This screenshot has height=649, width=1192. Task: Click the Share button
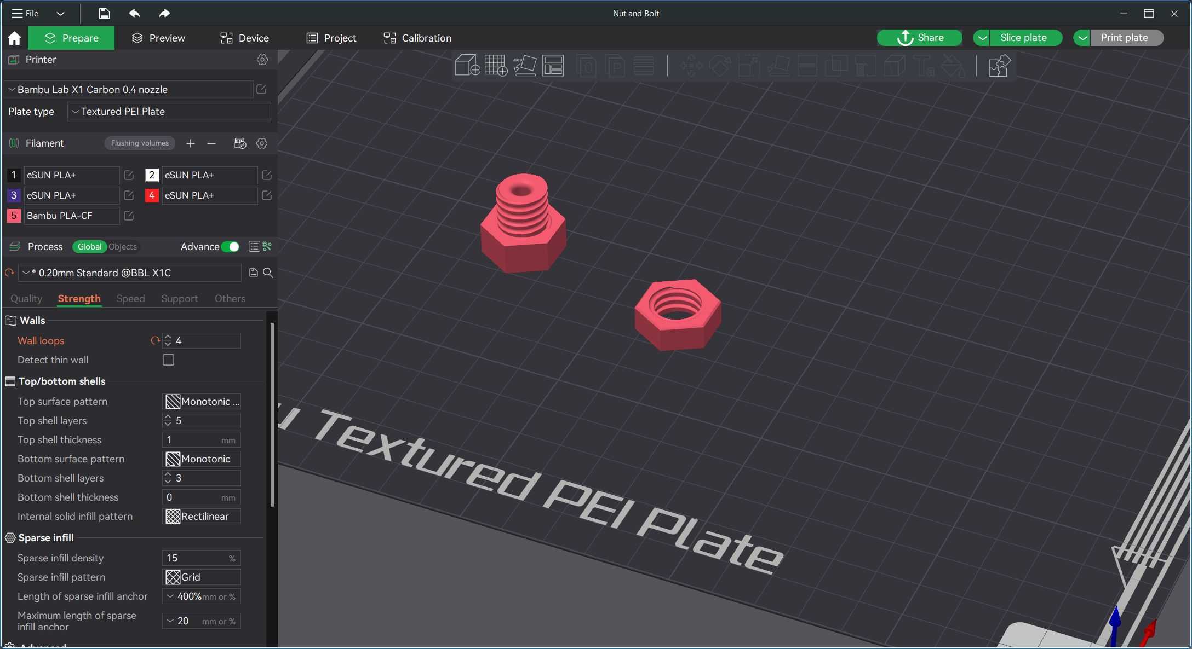919,38
